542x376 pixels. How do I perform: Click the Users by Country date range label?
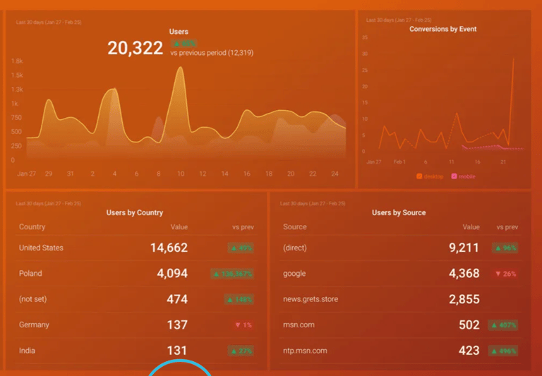click(x=49, y=204)
